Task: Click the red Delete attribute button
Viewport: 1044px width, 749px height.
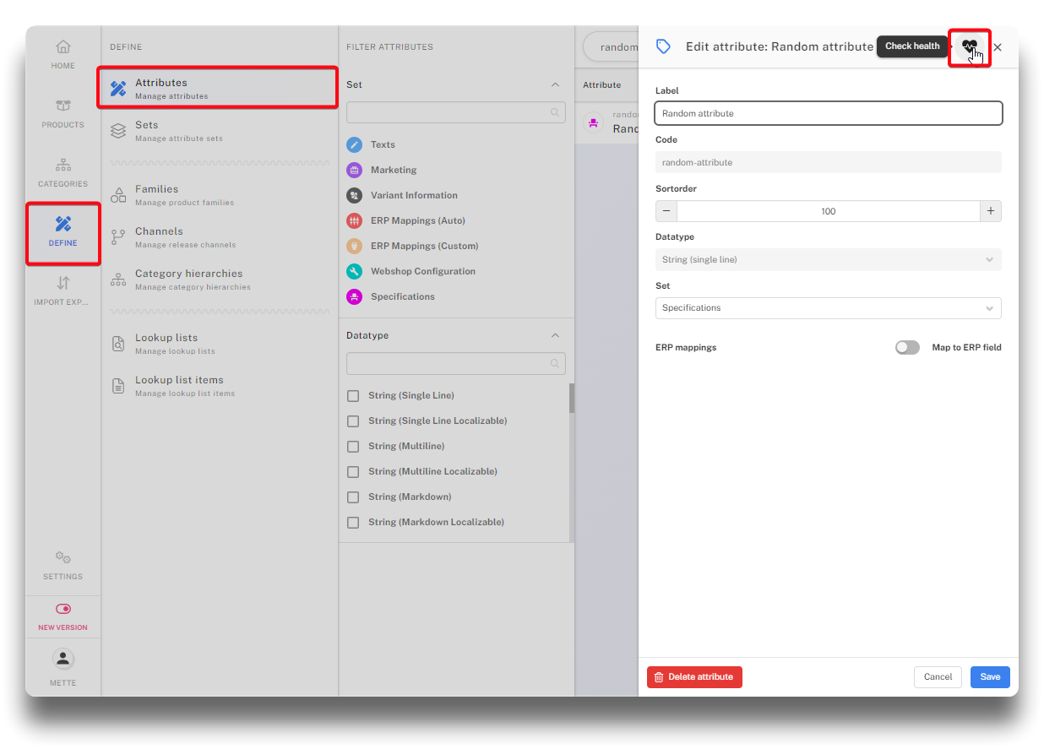Action: pos(694,677)
